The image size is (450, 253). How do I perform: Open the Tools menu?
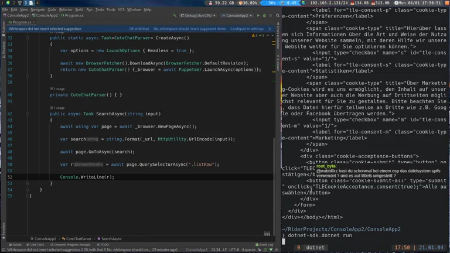coord(111,9)
